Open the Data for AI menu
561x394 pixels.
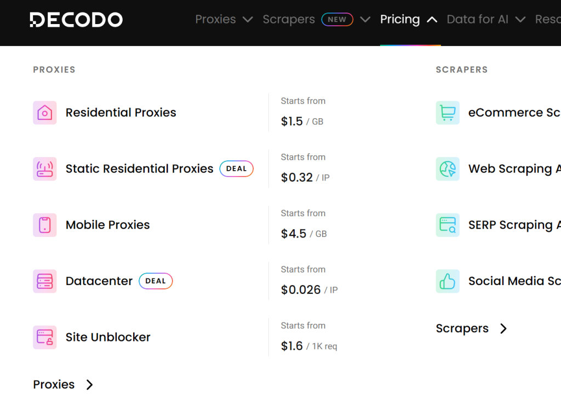[477, 19]
